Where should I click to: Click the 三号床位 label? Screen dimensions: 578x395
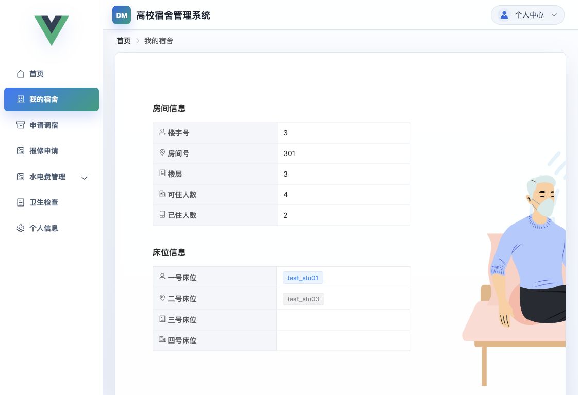(x=182, y=320)
